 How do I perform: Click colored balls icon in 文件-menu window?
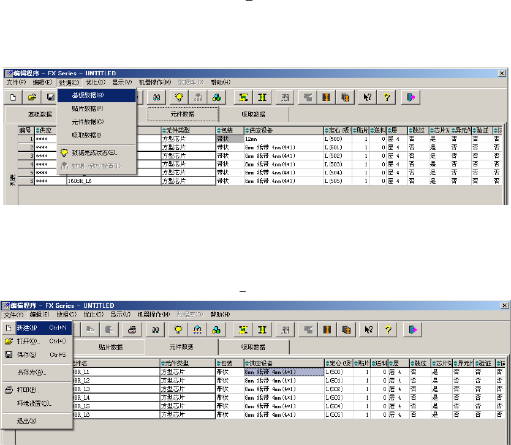click(x=216, y=330)
